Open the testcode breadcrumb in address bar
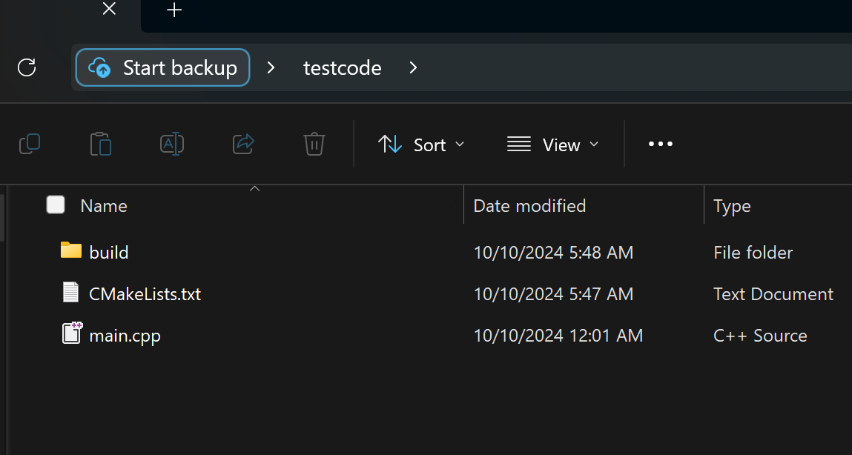The width and height of the screenshot is (852, 455). tap(343, 68)
